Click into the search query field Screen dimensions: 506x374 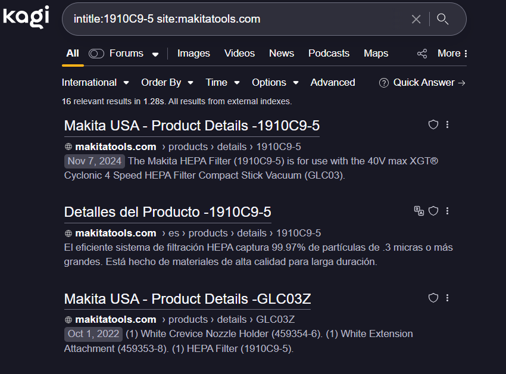(238, 19)
